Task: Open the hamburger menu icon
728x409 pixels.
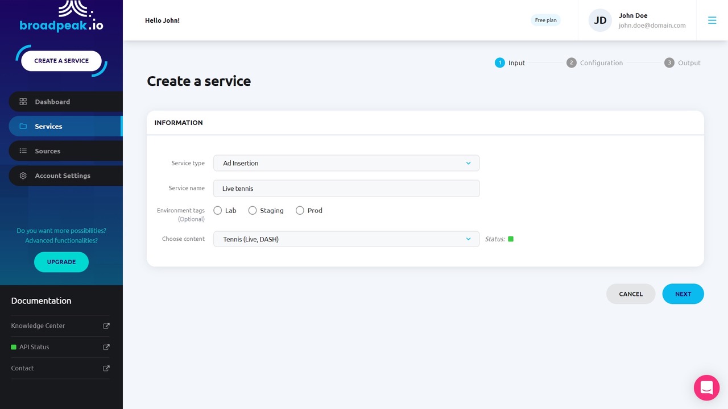Action: [712, 20]
